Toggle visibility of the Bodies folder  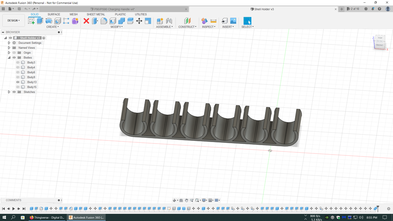tap(14, 58)
